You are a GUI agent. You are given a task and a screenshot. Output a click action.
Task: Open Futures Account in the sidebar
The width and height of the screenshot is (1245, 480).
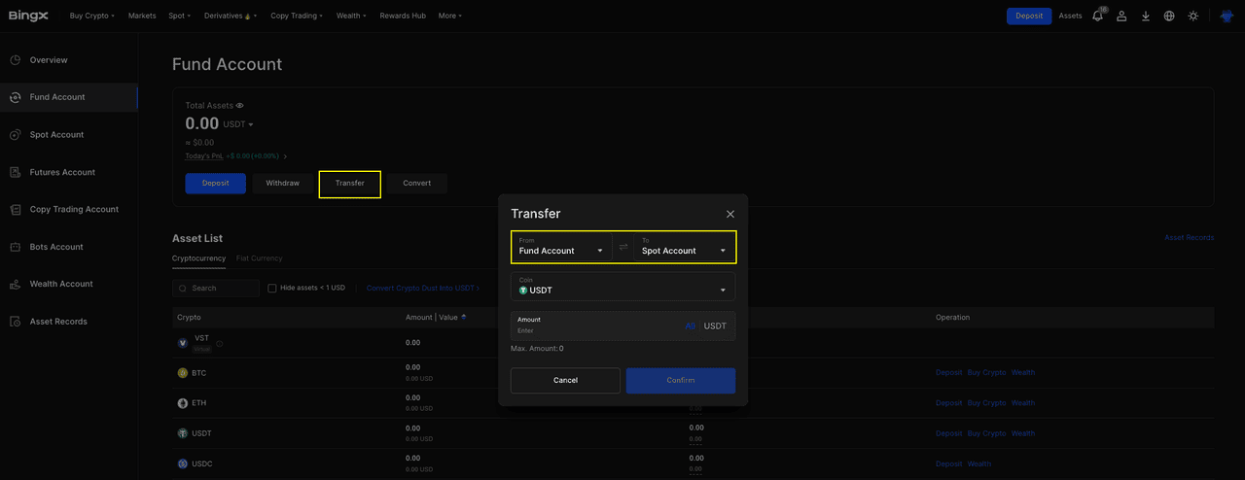[62, 172]
